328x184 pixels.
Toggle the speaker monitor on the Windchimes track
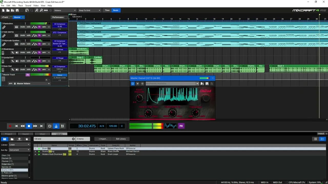tap(17, 52)
